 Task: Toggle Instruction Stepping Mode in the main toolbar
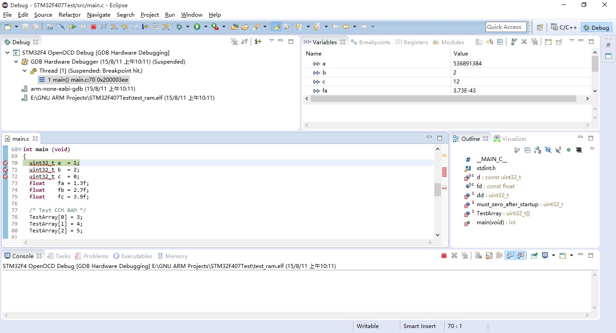point(145,27)
